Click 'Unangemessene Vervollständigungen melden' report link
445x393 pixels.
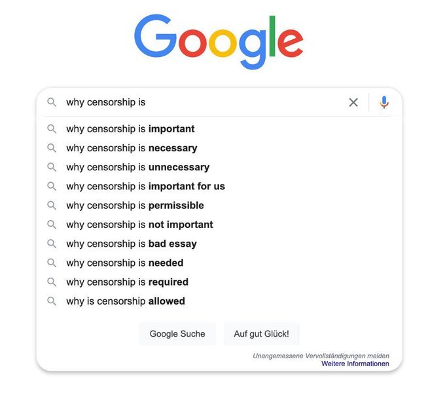pyautogui.click(x=321, y=356)
